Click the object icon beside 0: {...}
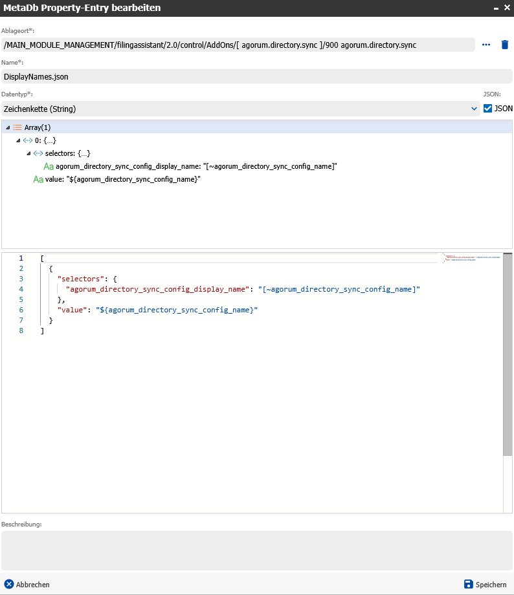Viewport: 514px width, 595px height. (x=28, y=140)
